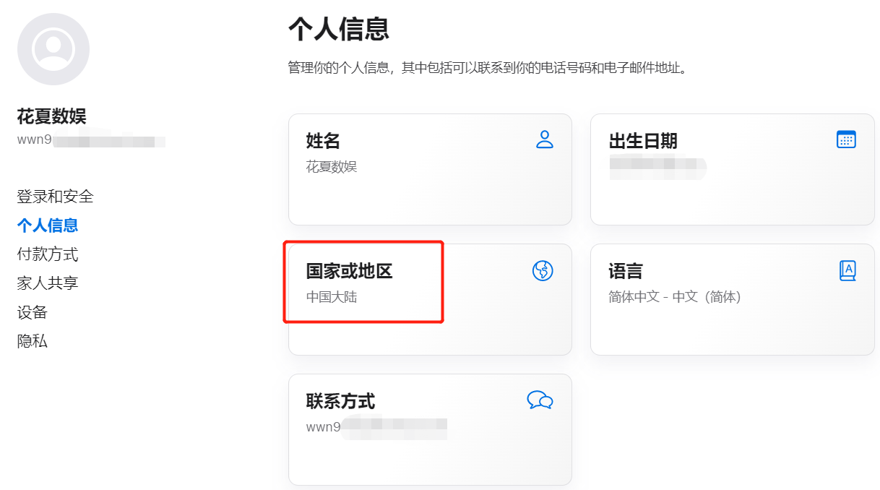Screen dimensions: 880x490
Task: Open 家人共享 in sidebar
Action: (48, 283)
